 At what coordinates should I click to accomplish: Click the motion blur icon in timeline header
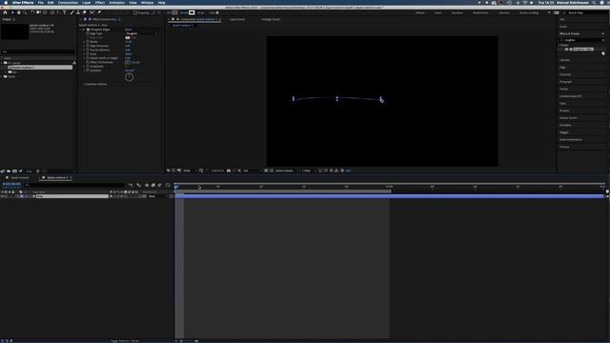click(159, 185)
